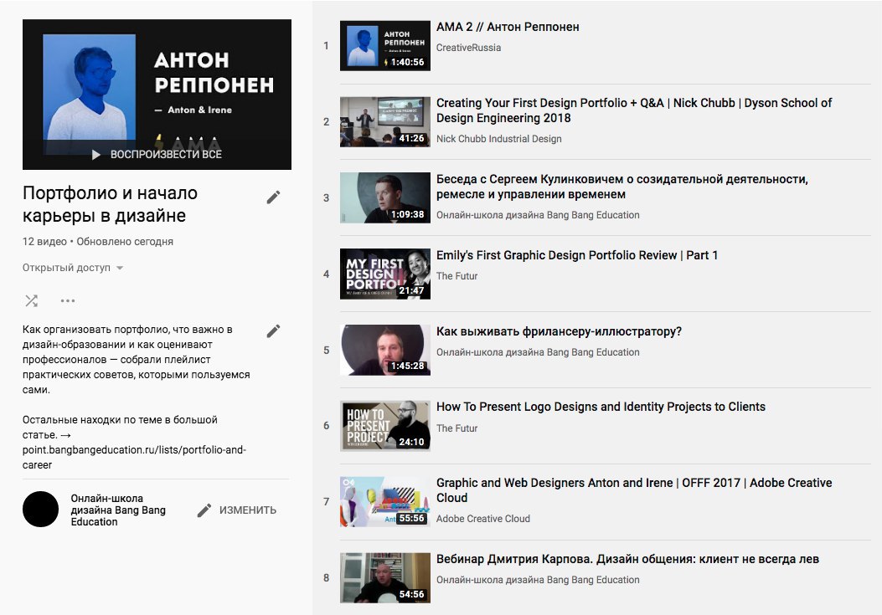The image size is (882, 615).
Task: Click ВОСПРОИЗВЕСТИ ВСЕ play-all label
Action: [166, 155]
